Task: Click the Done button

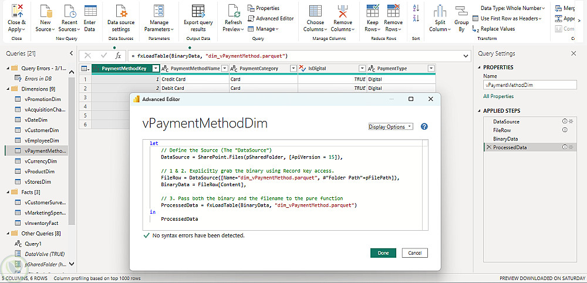Action: pyautogui.click(x=383, y=253)
